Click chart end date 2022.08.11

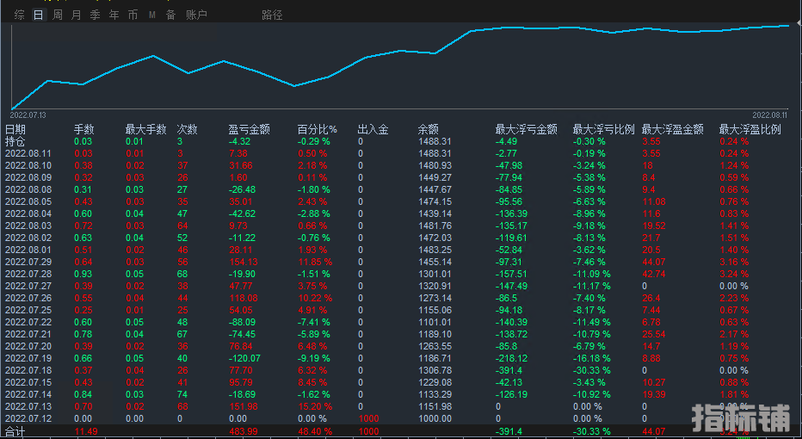click(x=770, y=115)
